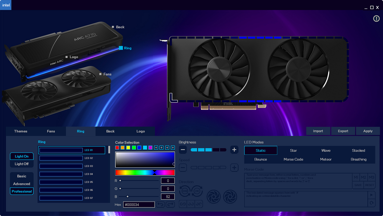Select the Morse Code LED mode

(293, 159)
